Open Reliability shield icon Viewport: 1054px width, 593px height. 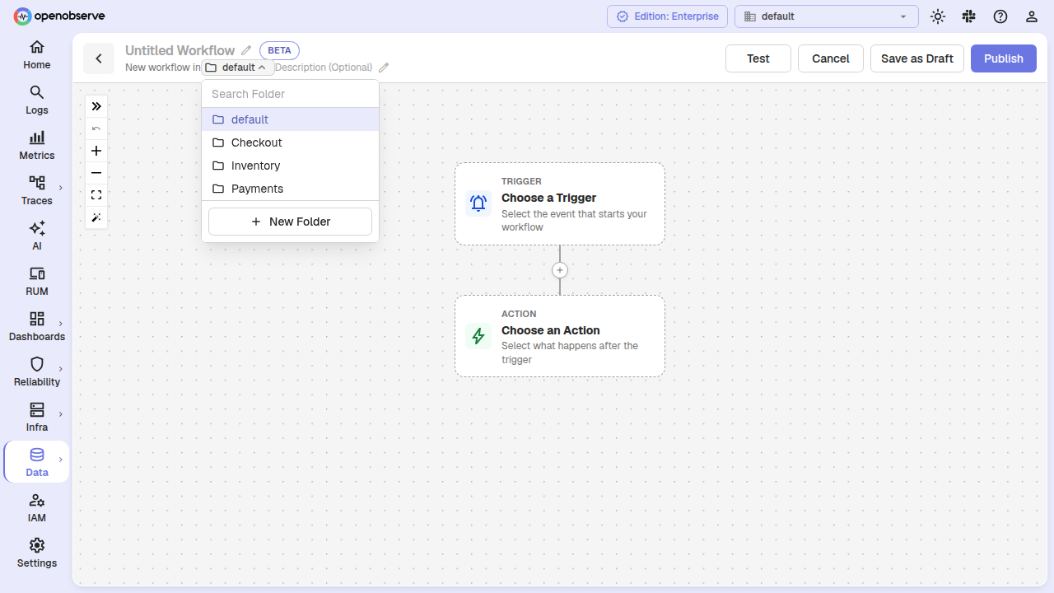point(37,363)
